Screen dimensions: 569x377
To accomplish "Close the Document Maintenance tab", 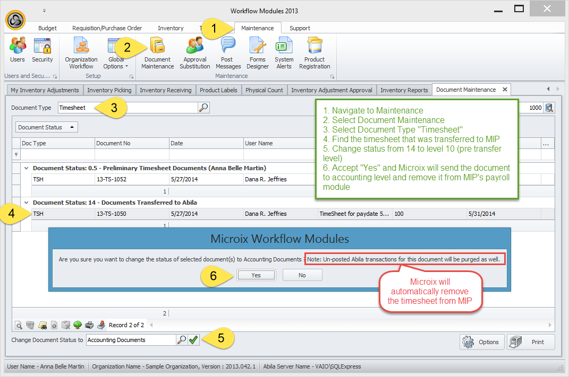I will point(505,90).
